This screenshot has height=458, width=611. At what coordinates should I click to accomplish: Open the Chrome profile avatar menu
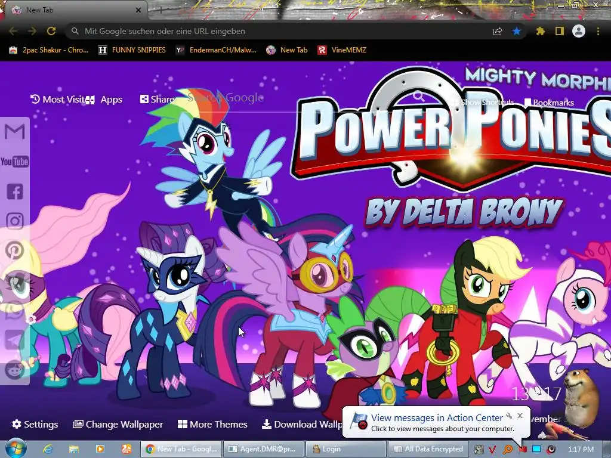click(x=579, y=31)
